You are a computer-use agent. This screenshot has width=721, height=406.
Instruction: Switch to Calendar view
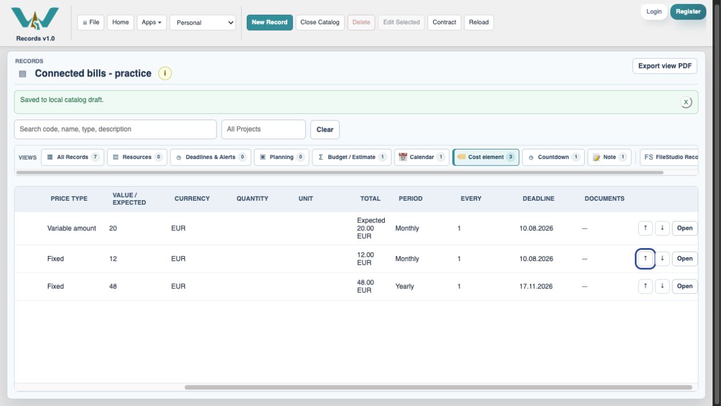click(x=422, y=157)
